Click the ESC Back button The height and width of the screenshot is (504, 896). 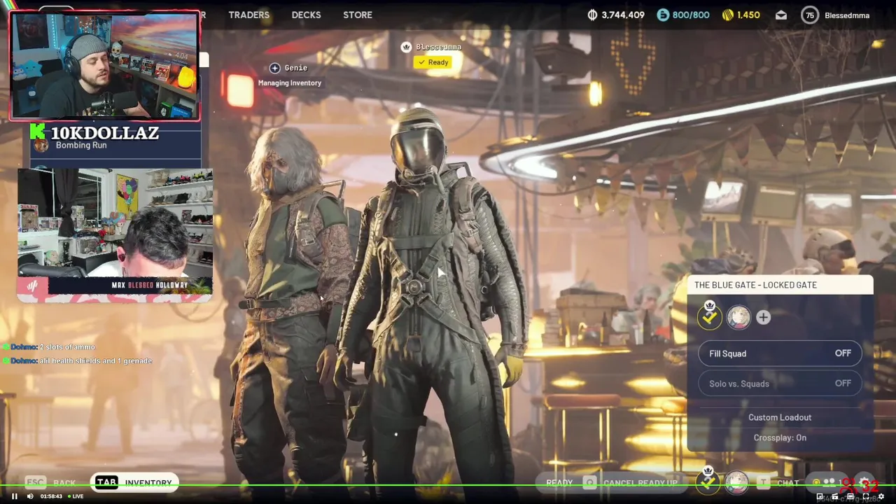tap(50, 482)
